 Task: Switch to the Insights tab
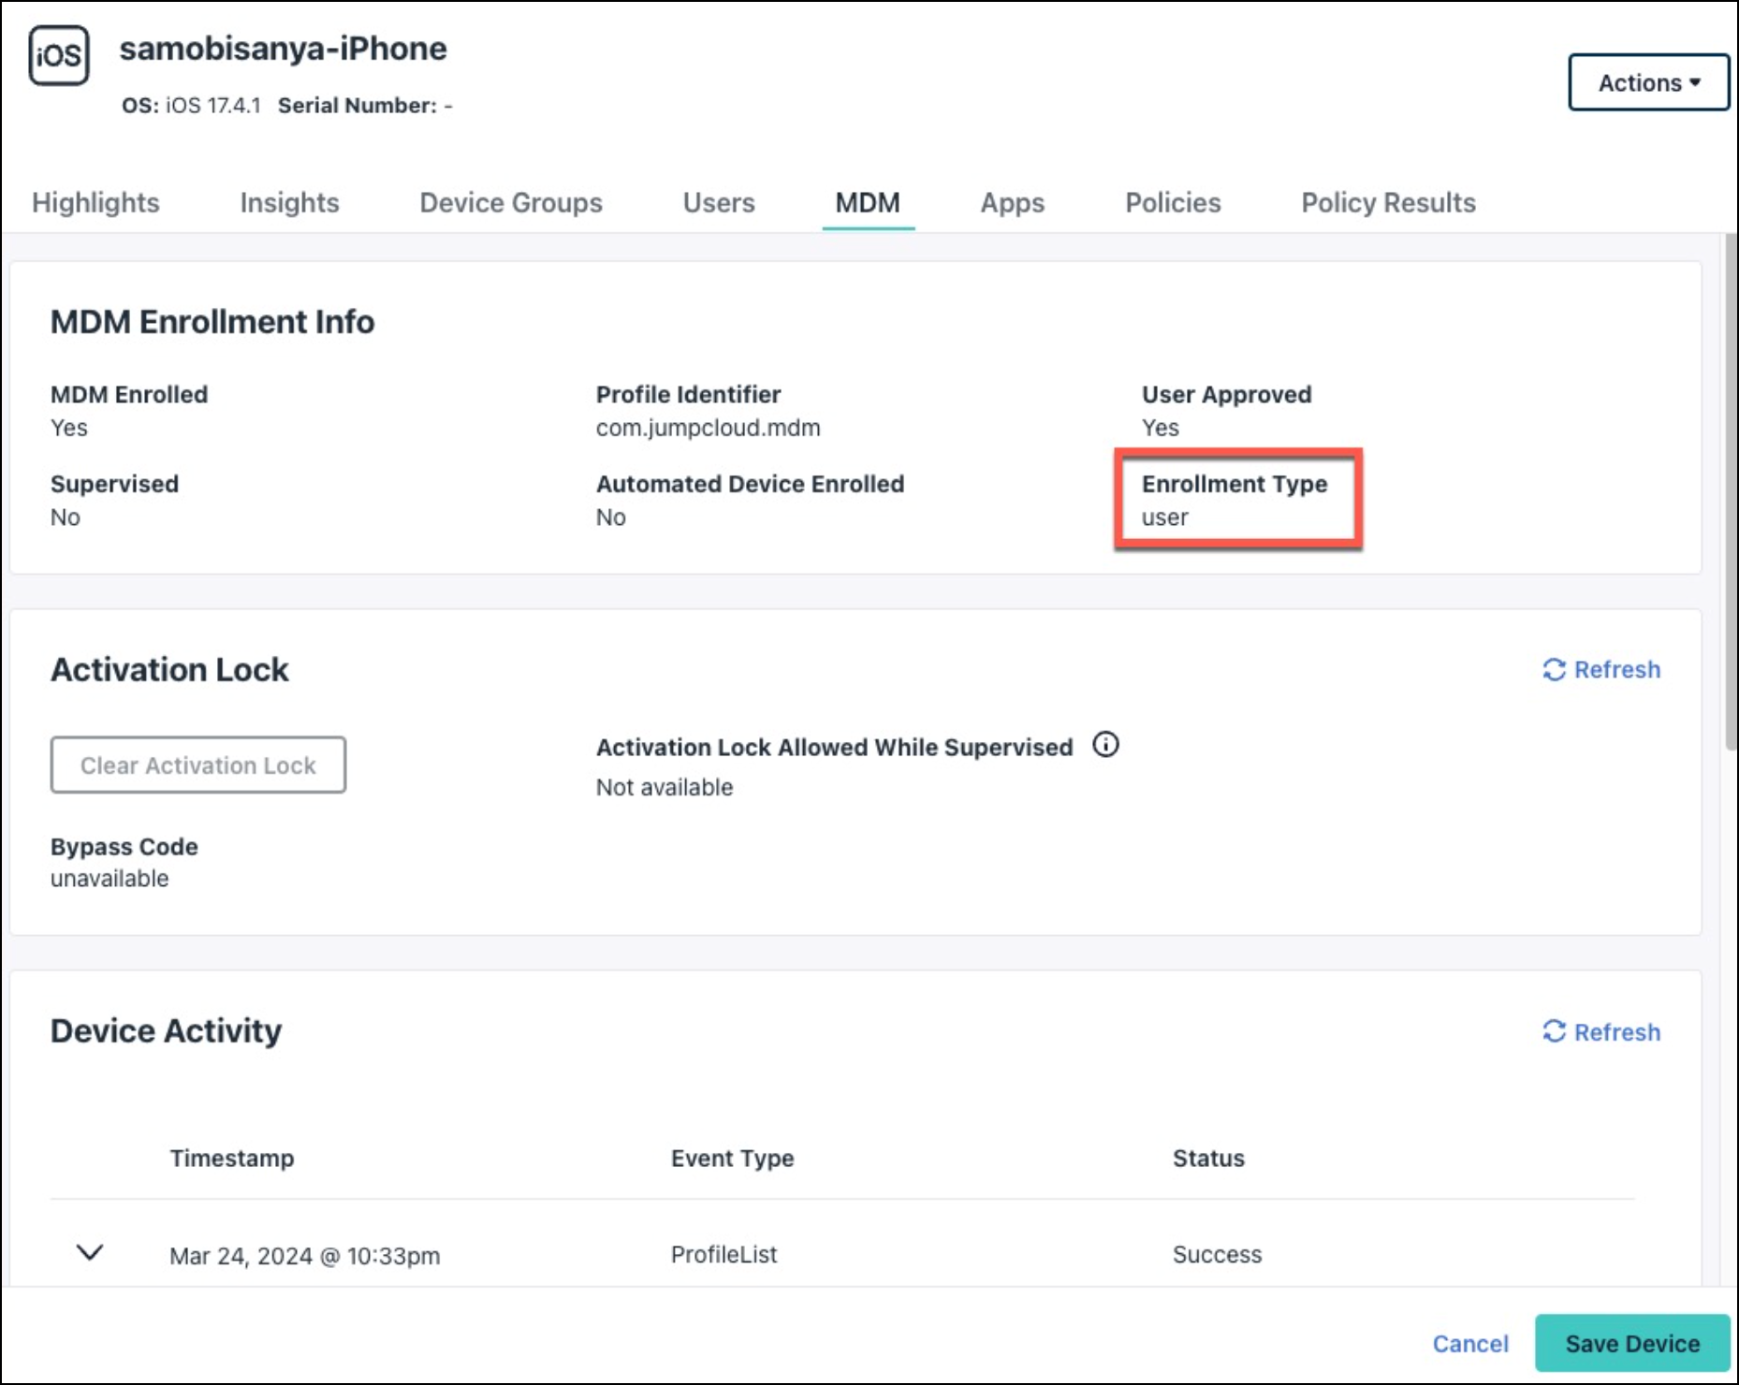[289, 202]
